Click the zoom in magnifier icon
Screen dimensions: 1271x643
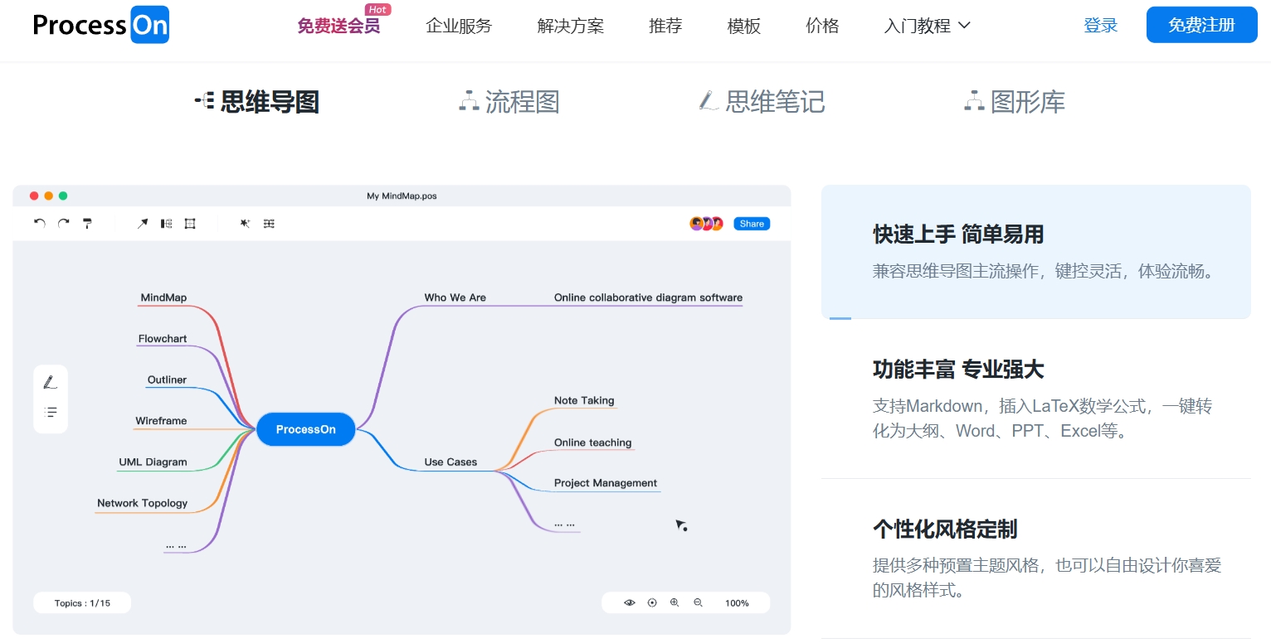click(674, 603)
